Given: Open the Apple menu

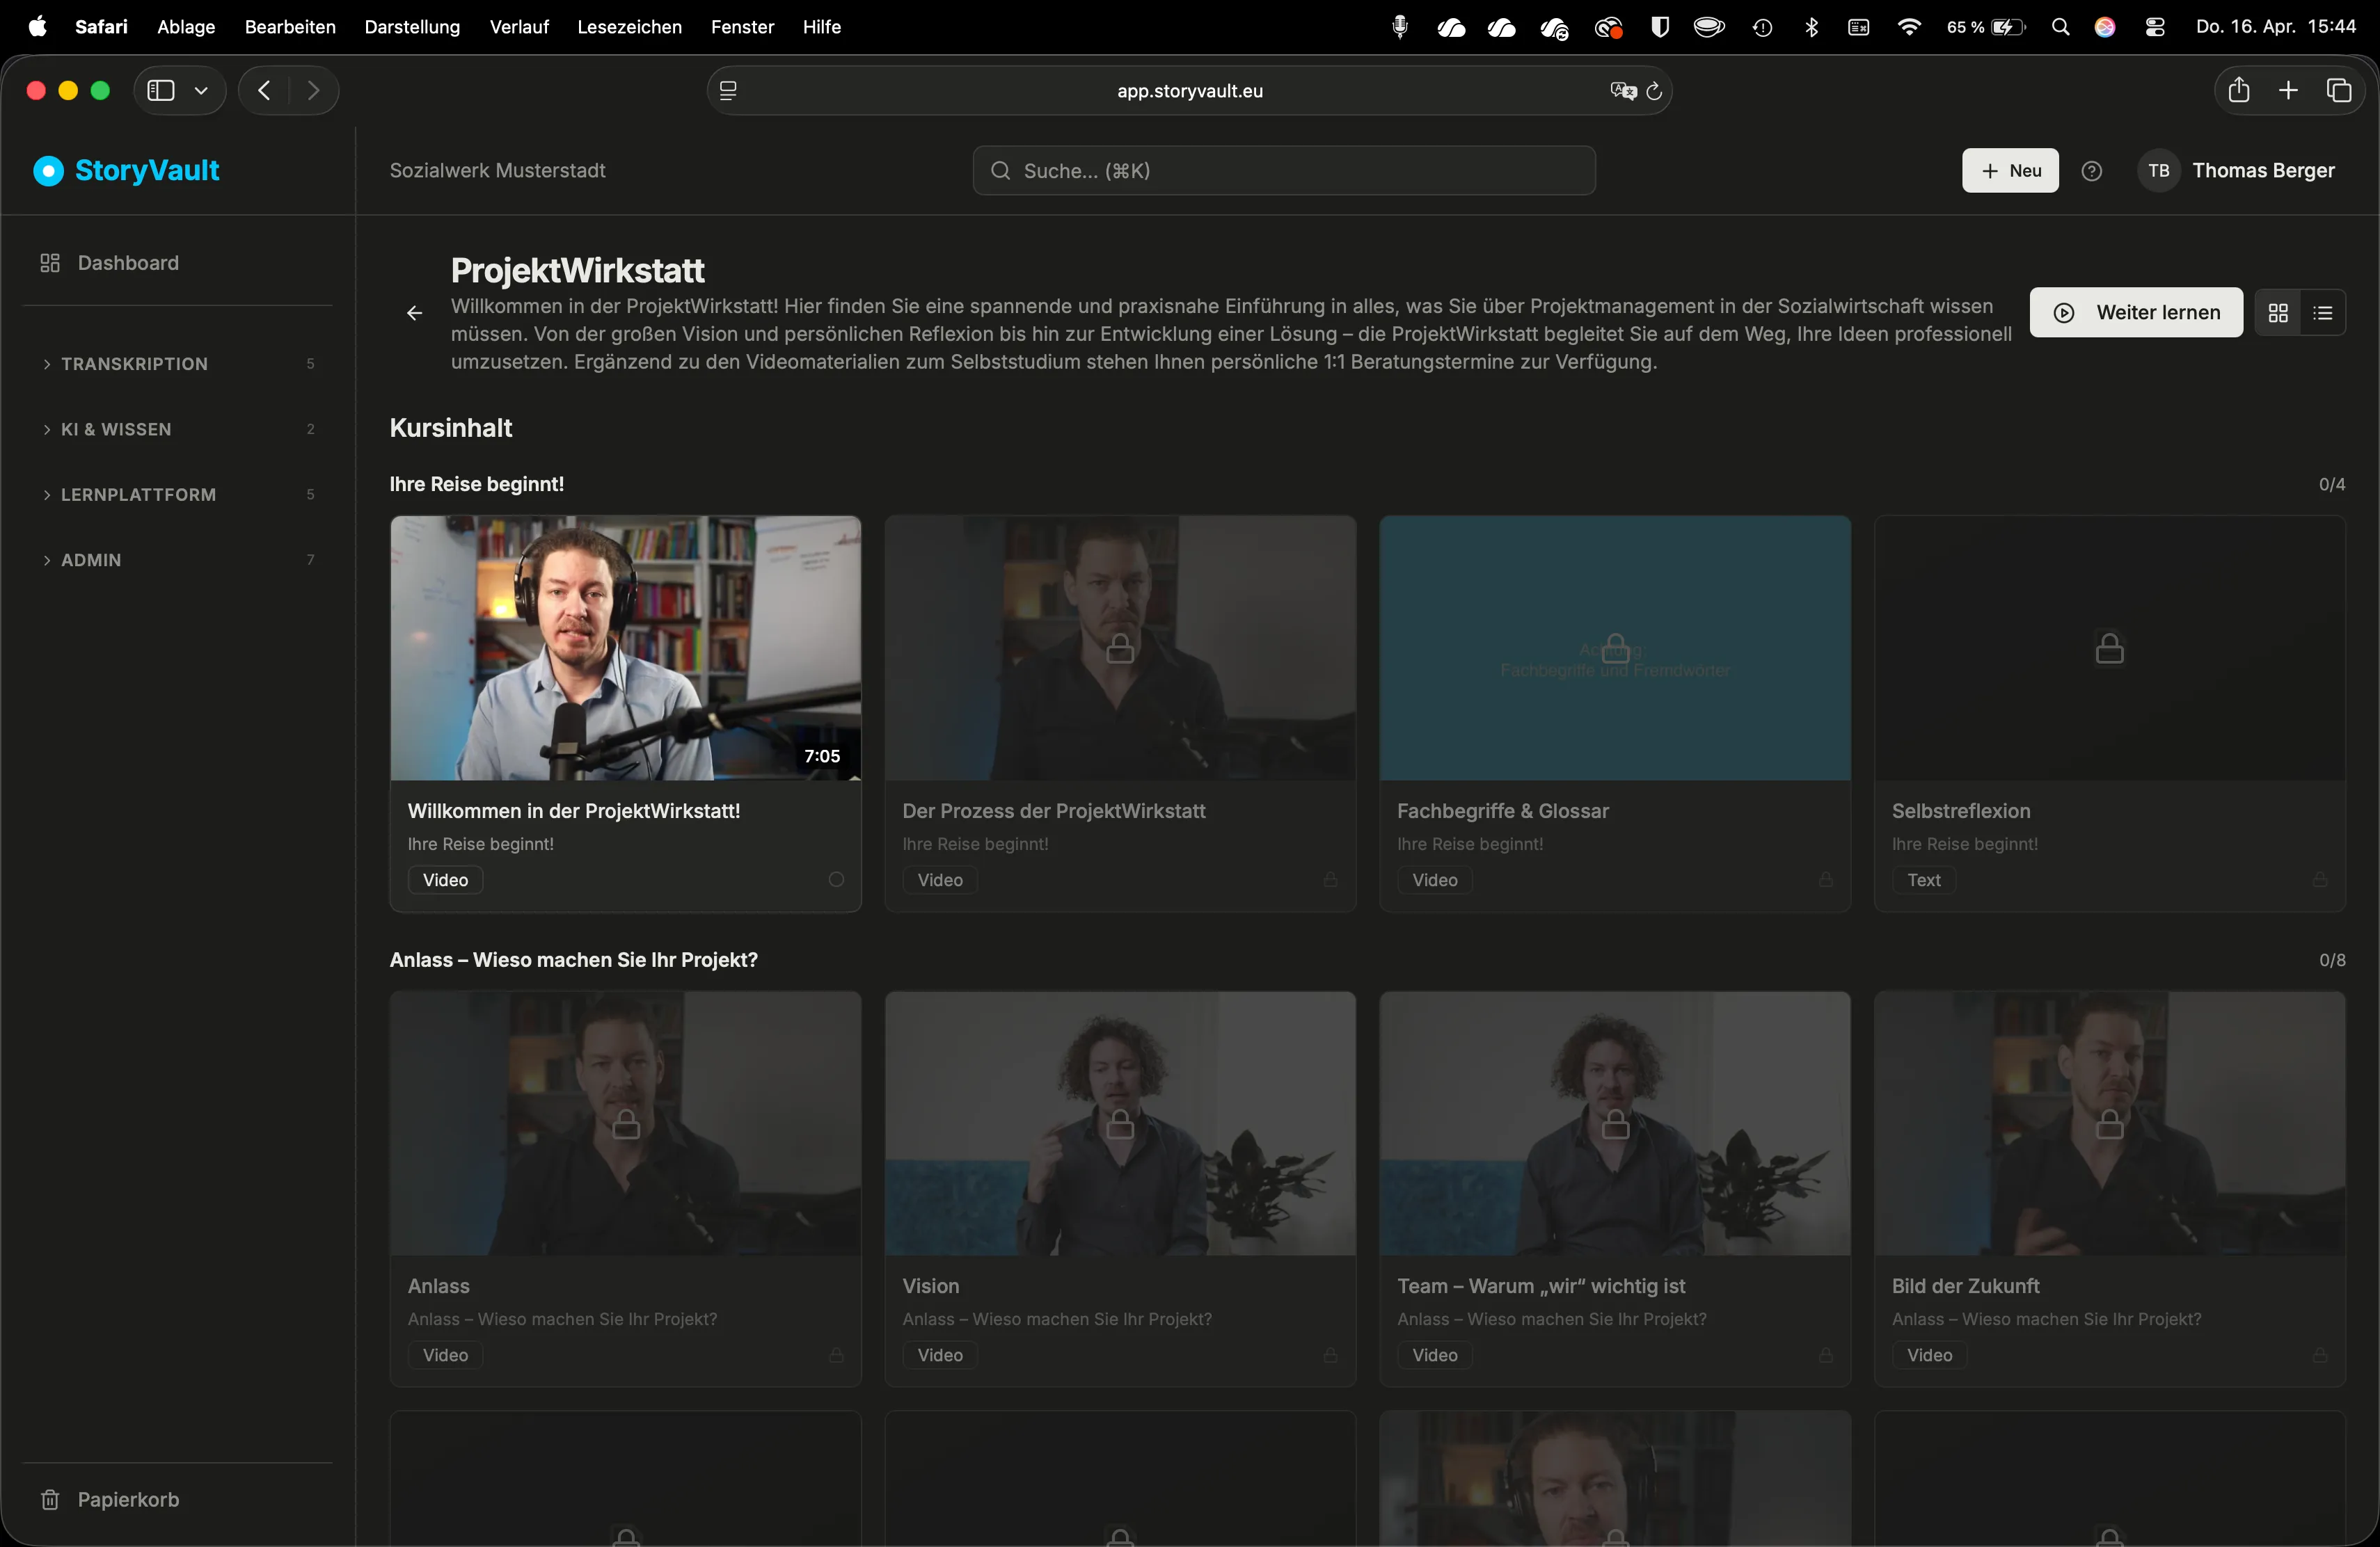Looking at the screenshot, I should pos(38,27).
